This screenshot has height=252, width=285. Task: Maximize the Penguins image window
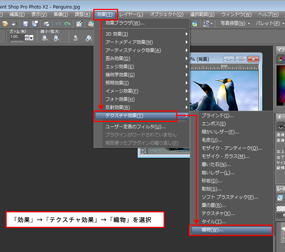241,59
